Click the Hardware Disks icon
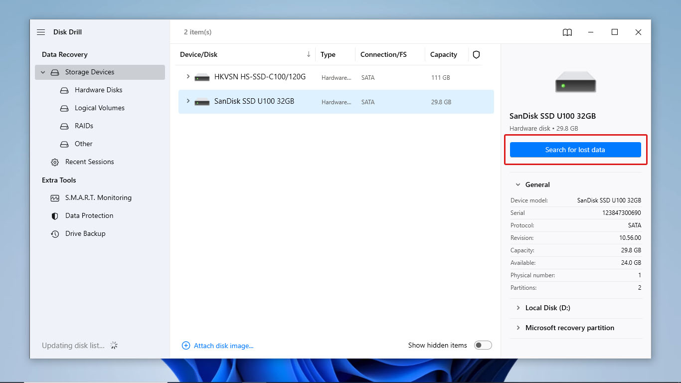Image resolution: width=681 pixels, height=383 pixels. click(x=64, y=90)
